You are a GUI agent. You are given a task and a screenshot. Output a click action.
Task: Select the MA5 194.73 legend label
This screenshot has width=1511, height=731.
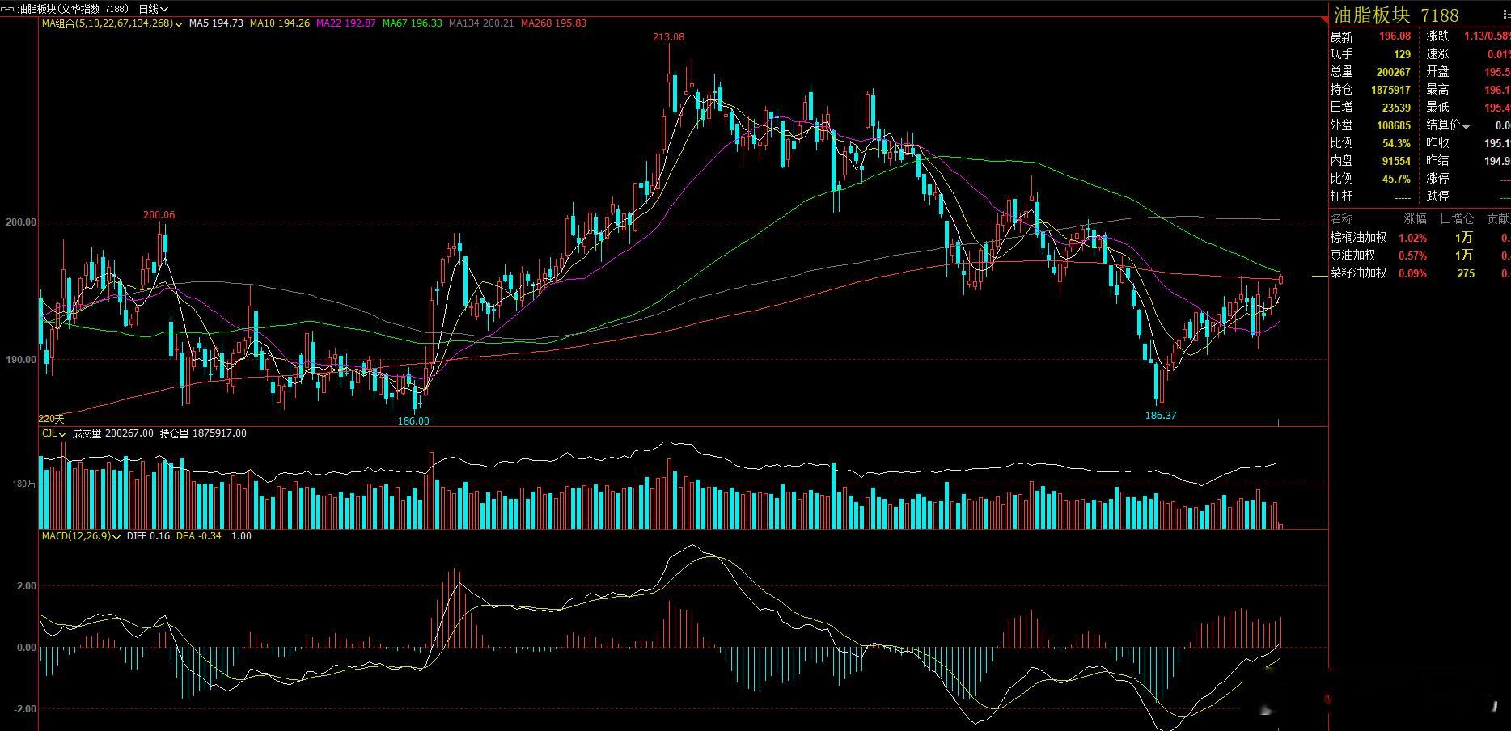[216, 23]
